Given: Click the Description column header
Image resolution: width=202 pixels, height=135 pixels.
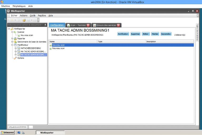Looking at the screenshot, I should tap(169, 41).
